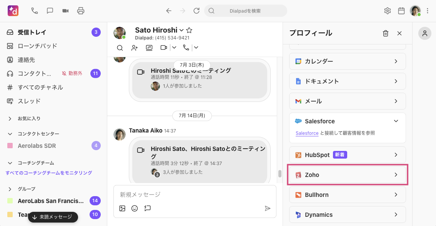Image resolution: width=436 pixels, height=226 pixels.
Task: Open the phone dialer icon in top bar
Action: pos(35,11)
